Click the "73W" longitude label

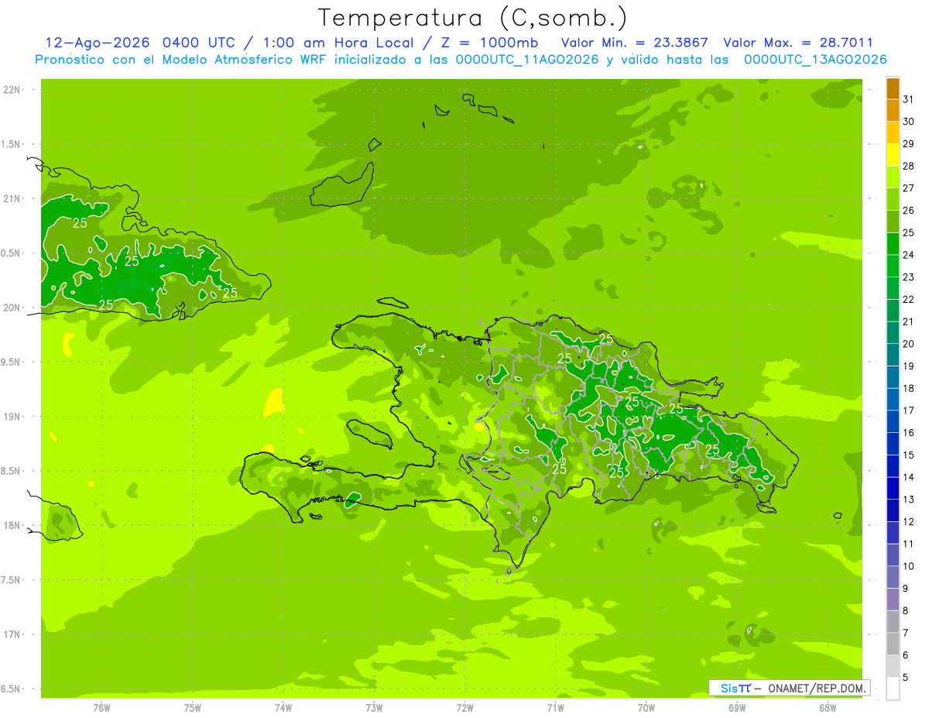374,708
